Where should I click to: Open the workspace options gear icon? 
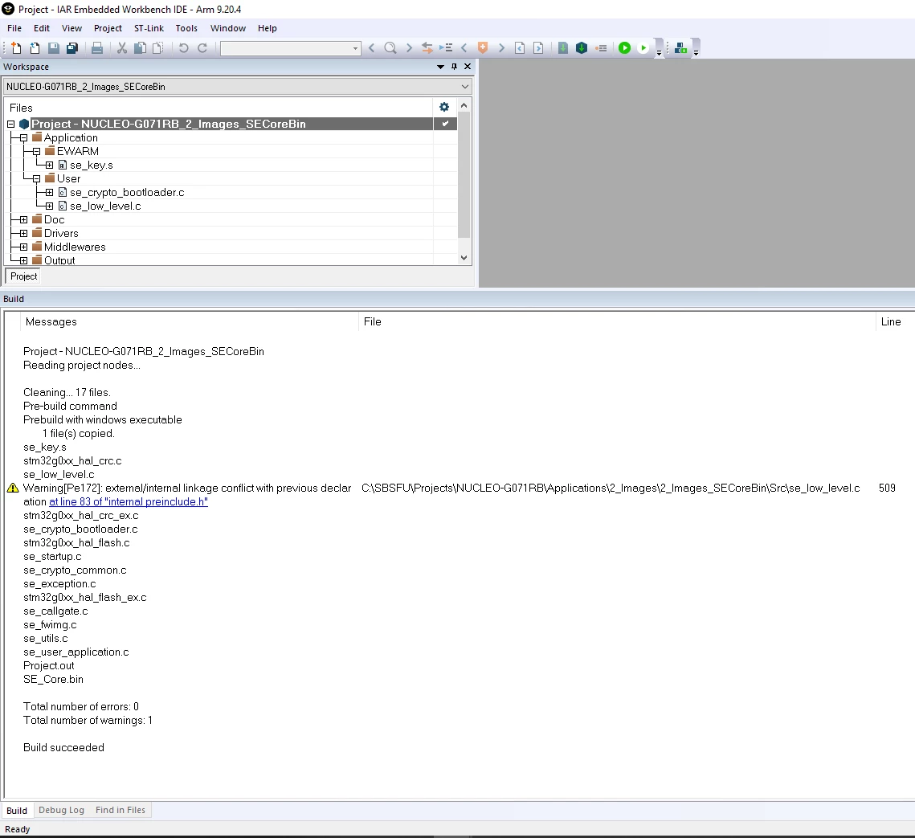[x=444, y=107]
